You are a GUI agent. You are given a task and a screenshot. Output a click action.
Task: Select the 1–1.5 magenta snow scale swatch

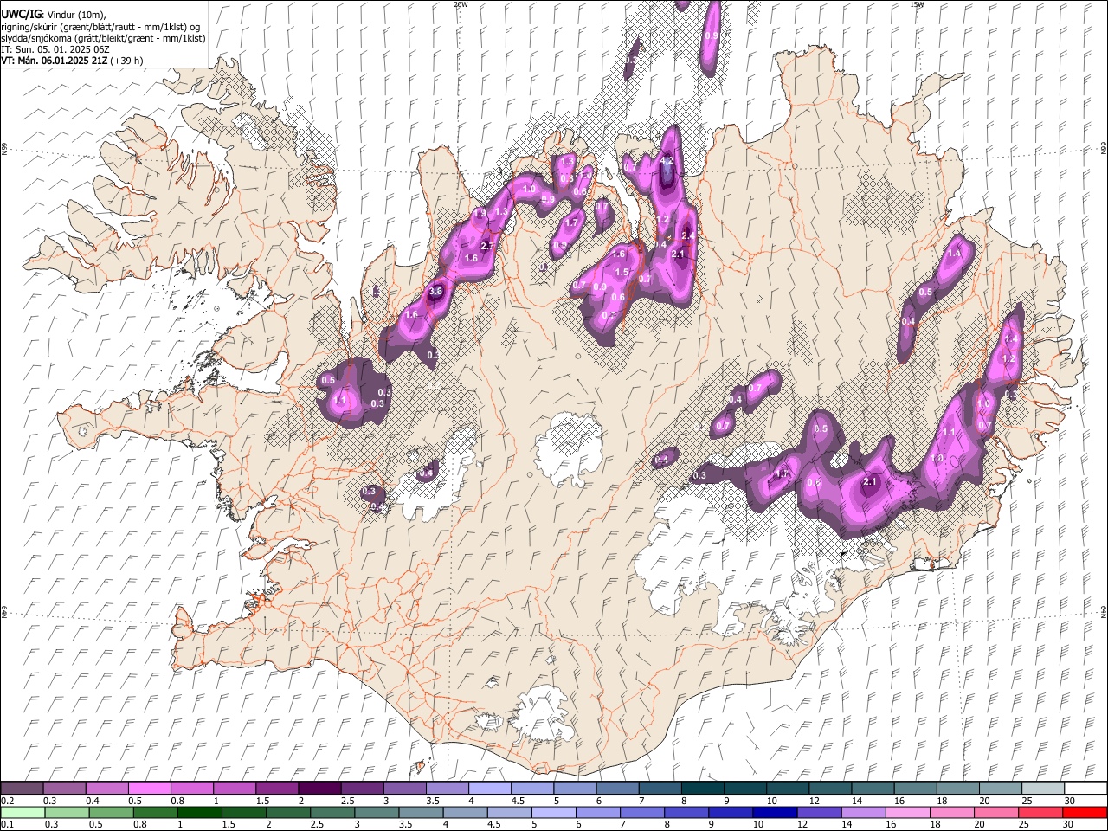[x=234, y=788]
